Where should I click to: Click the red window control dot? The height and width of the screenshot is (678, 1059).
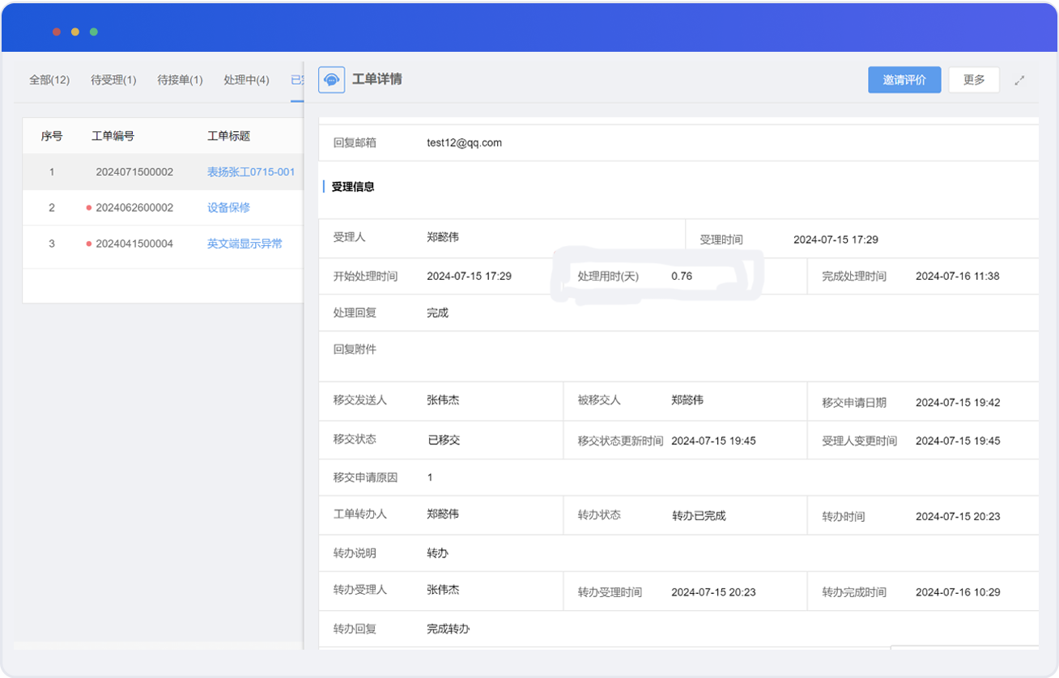coord(57,32)
